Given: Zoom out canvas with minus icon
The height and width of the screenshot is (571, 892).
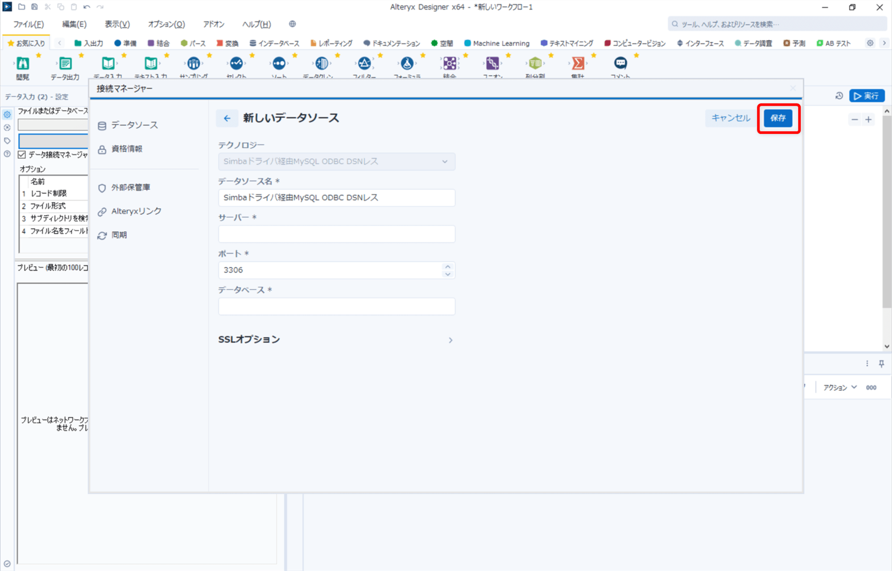Looking at the screenshot, I should click(x=854, y=120).
